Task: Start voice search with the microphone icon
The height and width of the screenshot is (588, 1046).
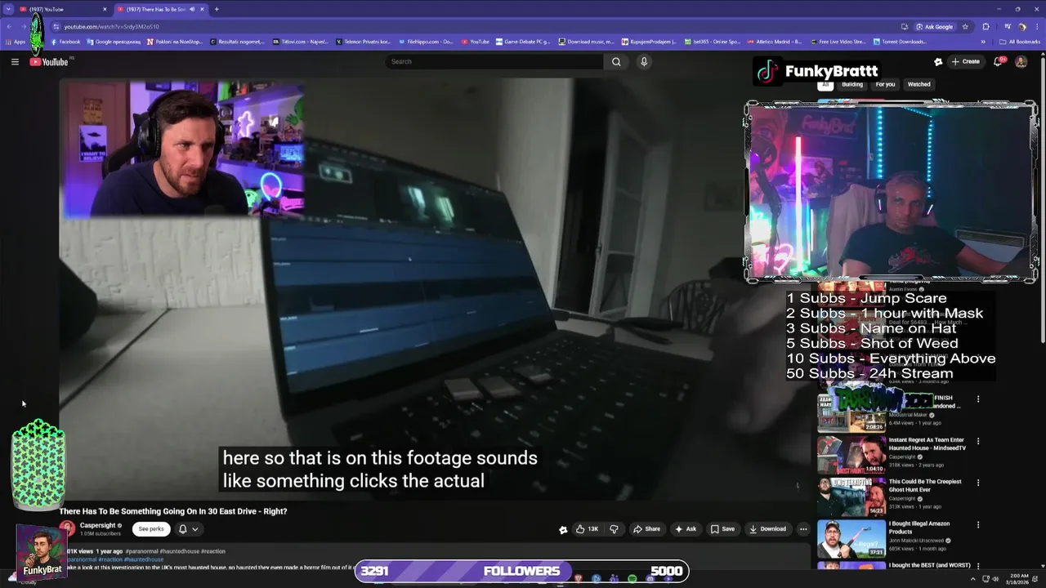Action: 644,61
